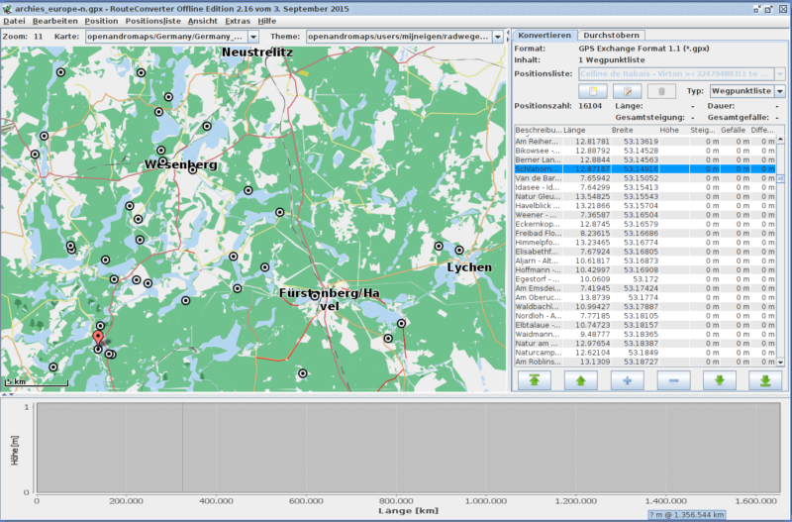Move selected position to bottom of list
792x522 pixels.
click(x=765, y=379)
